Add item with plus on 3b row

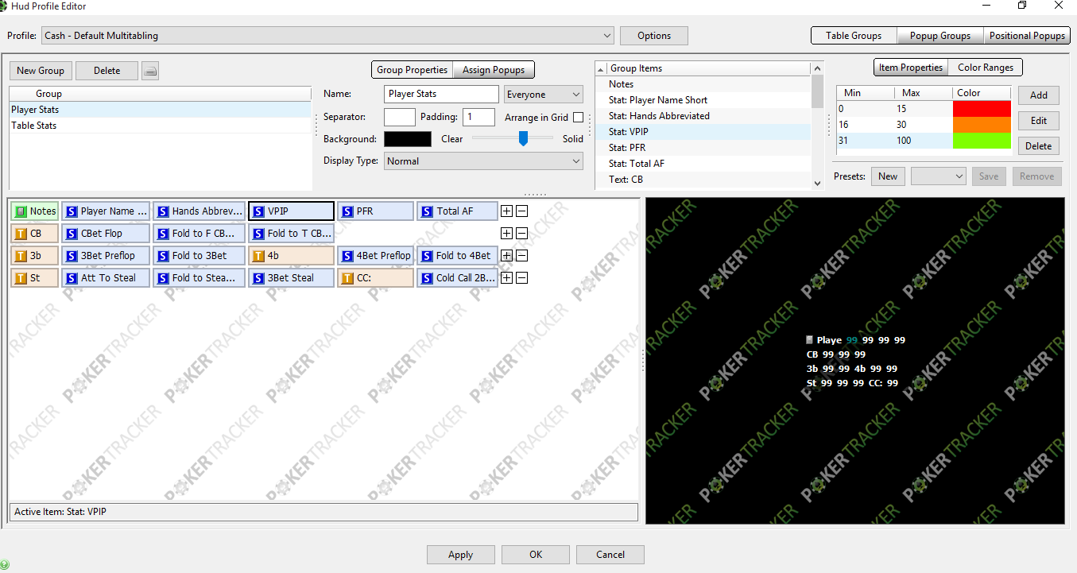[x=506, y=256]
